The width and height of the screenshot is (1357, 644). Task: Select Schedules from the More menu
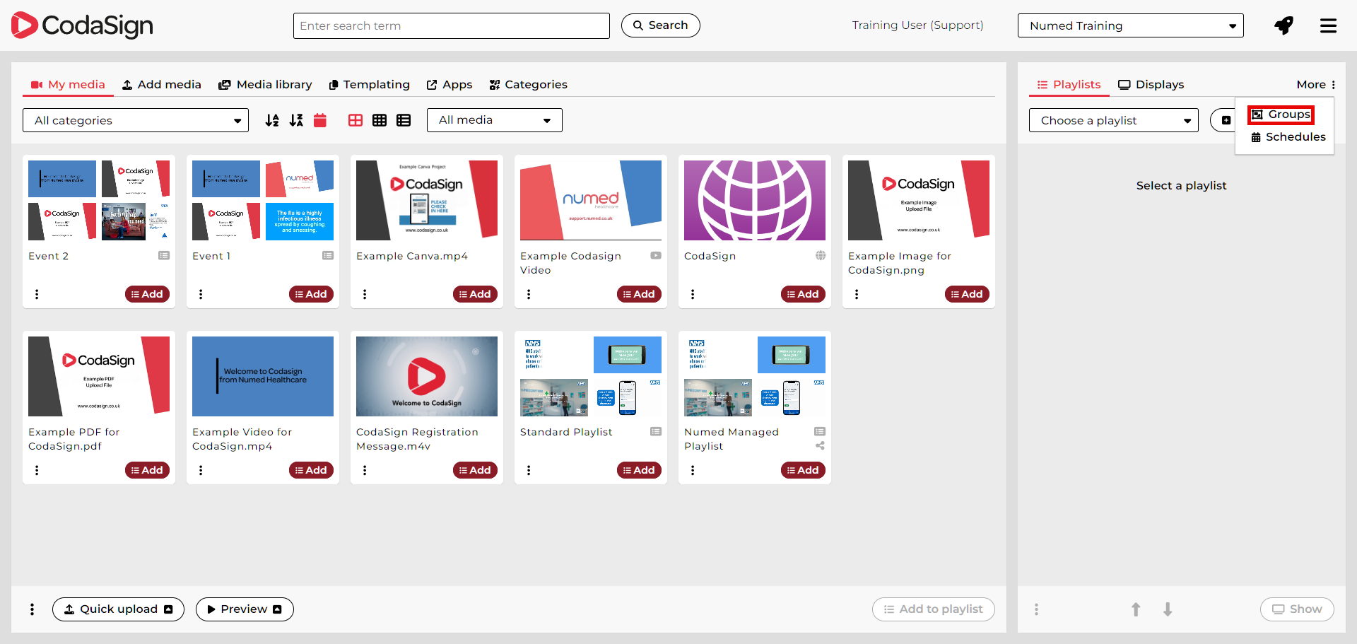pyautogui.click(x=1288, y=137)
